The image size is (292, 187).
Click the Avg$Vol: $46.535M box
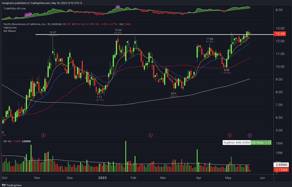236,143
